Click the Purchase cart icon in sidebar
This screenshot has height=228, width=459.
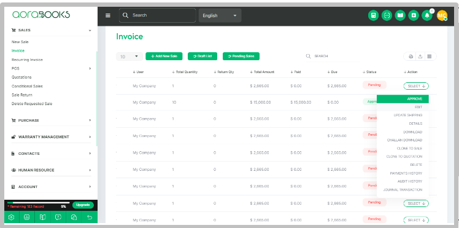(x=13, y=120)
